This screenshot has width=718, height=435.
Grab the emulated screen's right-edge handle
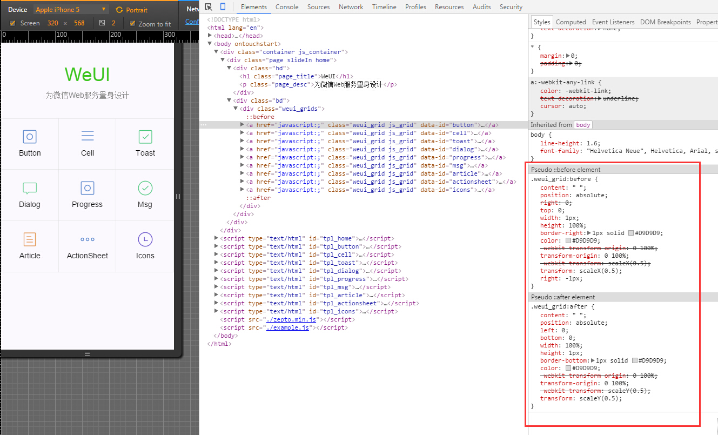pyautogui.click(x=178, y=197)
